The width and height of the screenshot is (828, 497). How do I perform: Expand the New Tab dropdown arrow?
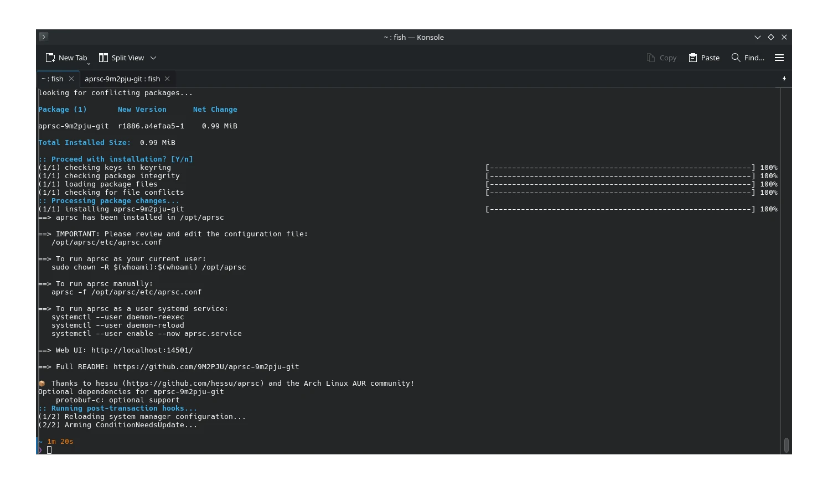click(89, 64)
